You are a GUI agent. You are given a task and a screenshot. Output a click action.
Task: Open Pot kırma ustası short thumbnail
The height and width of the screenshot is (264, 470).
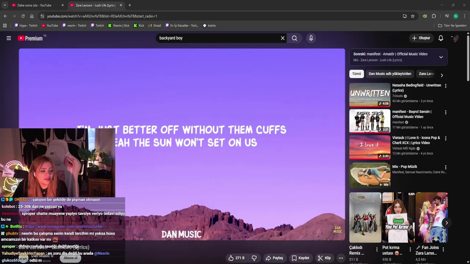click(398, 217)
